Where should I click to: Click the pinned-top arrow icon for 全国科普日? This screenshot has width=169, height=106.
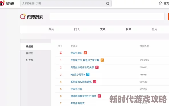pos(61,53)
